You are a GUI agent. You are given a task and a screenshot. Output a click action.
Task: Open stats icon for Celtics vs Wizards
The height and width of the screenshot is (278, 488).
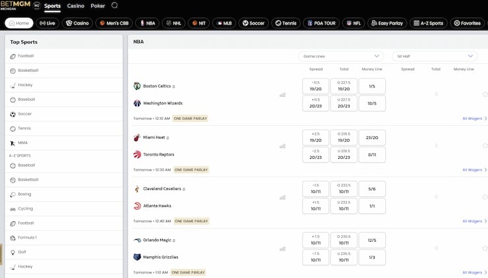283,95
